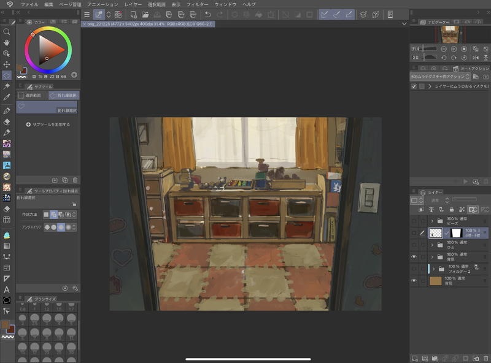Open the 作成方法 options stepper

point(74,215)
